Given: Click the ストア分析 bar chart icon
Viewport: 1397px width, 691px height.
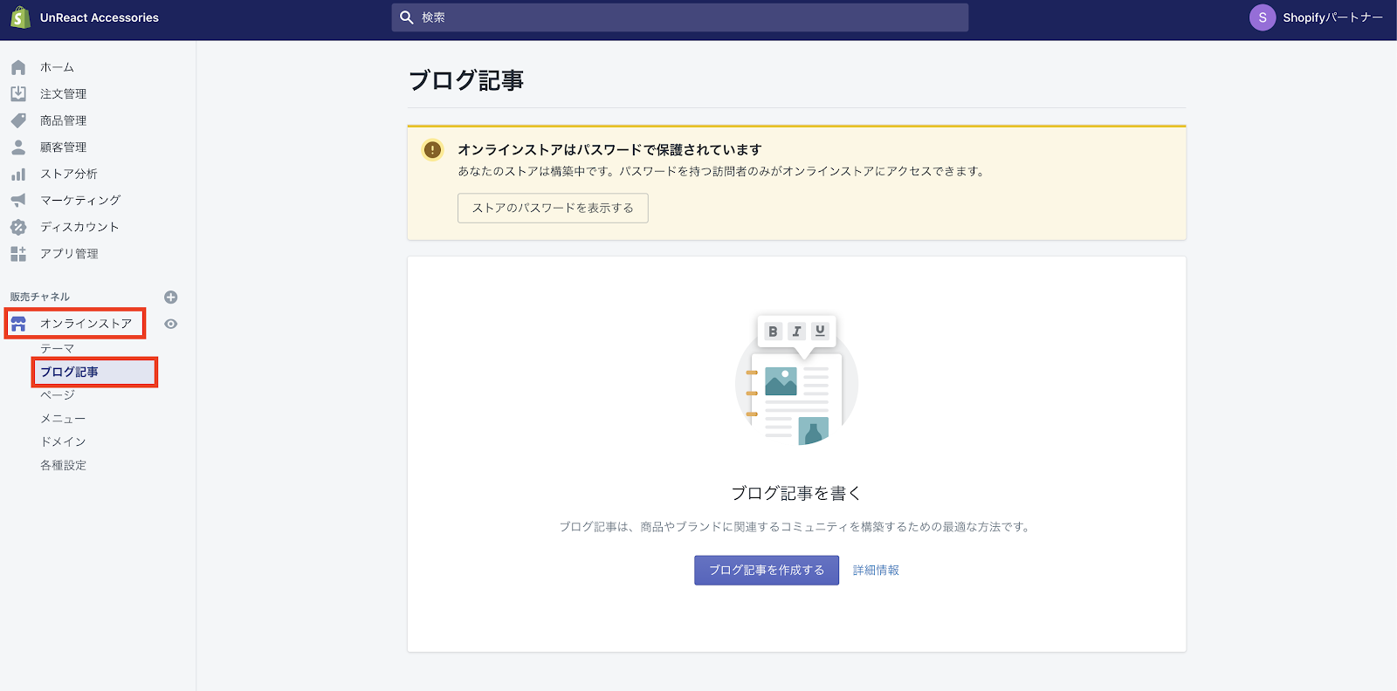Looking at the screenshot, I should (18, 174).
